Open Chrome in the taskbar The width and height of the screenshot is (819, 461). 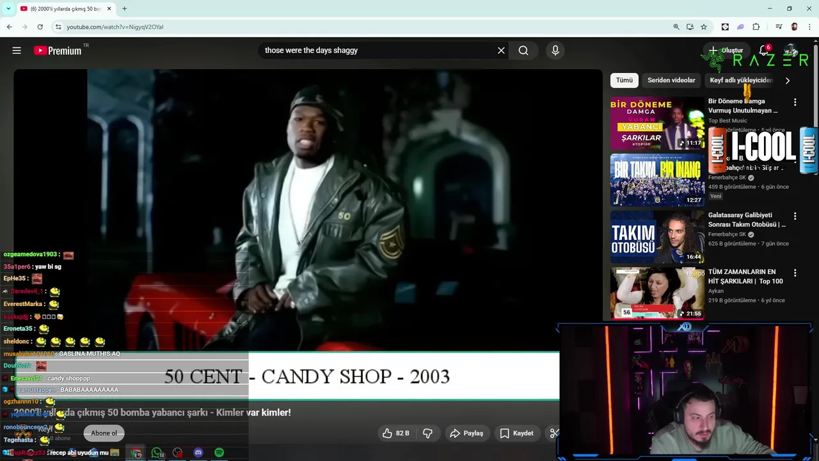(x=136, y=453)
